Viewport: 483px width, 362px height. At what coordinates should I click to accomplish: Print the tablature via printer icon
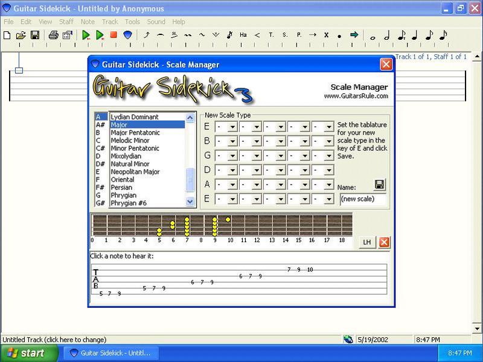54,35
